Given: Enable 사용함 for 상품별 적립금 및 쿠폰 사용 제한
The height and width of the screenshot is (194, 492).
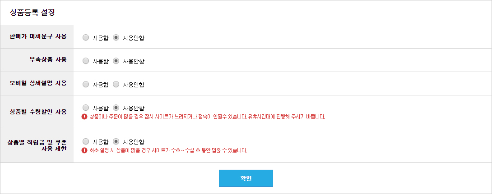Looking at the screenshot, I should click(x=86, y=141).
